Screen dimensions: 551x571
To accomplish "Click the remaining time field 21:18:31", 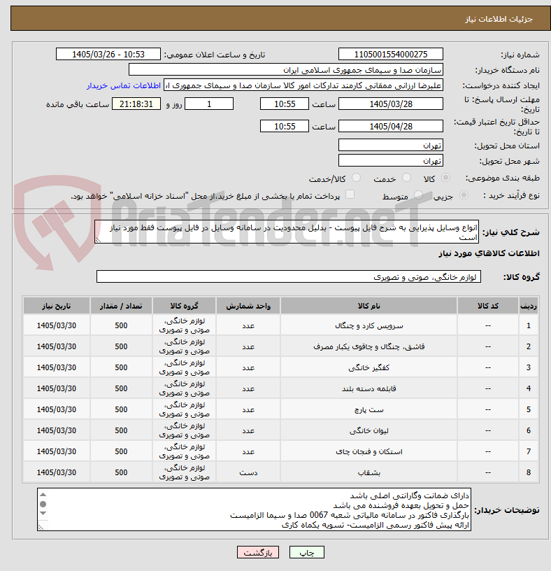I will tap(136, 104).
